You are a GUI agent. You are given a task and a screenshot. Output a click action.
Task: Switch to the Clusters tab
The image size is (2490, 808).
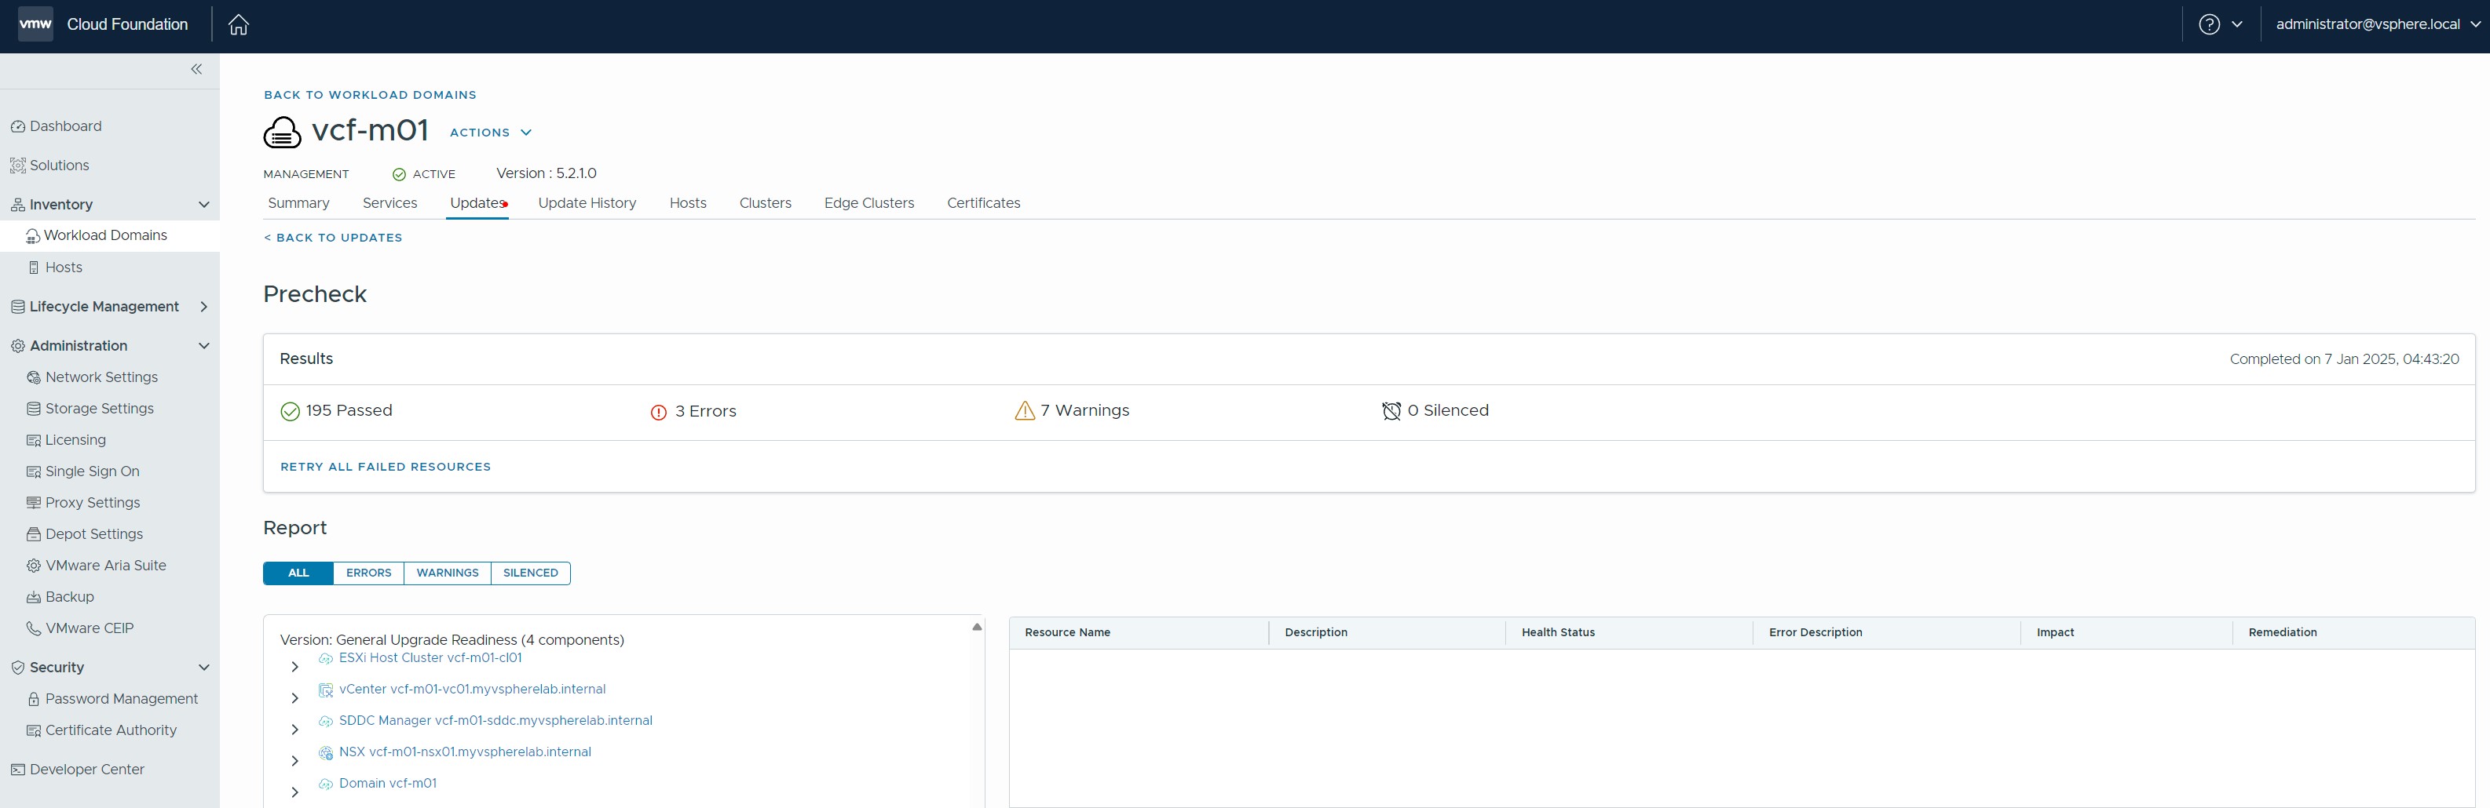pos(766,204)
